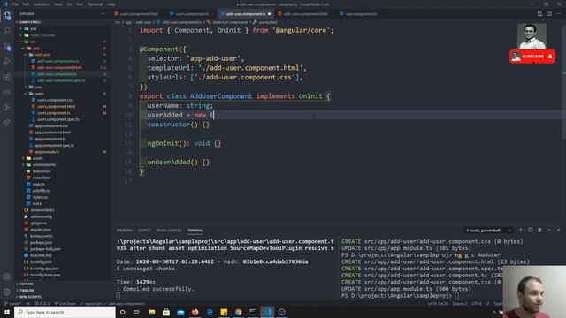Open the Manage gear in activity bar
This screenshot has width=566, height=318.
click(7, 291)
